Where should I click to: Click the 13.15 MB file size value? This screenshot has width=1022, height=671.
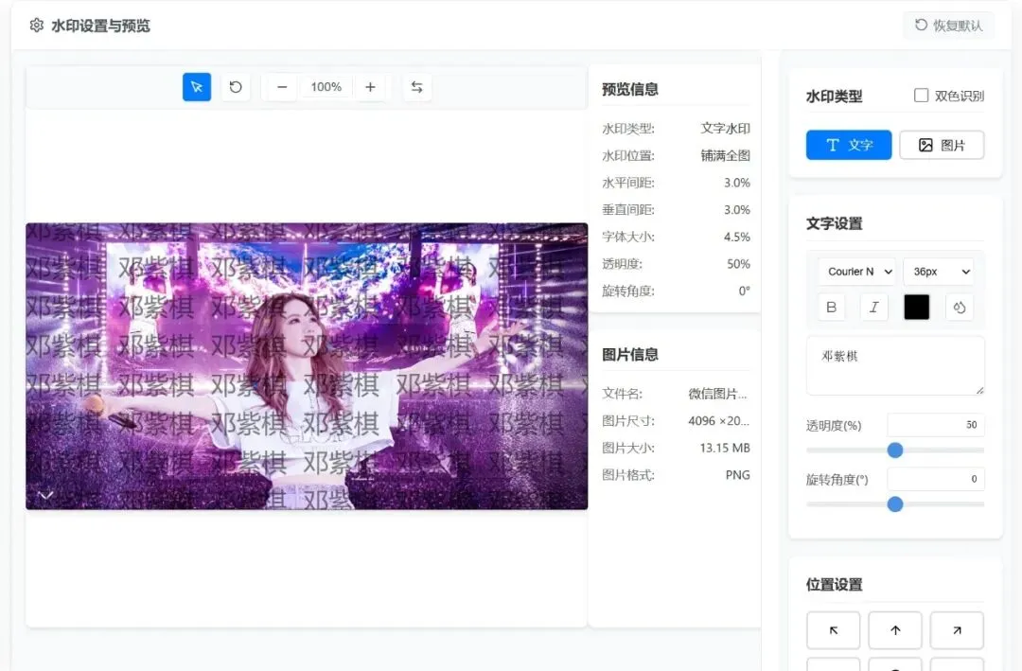coord(725,448)
